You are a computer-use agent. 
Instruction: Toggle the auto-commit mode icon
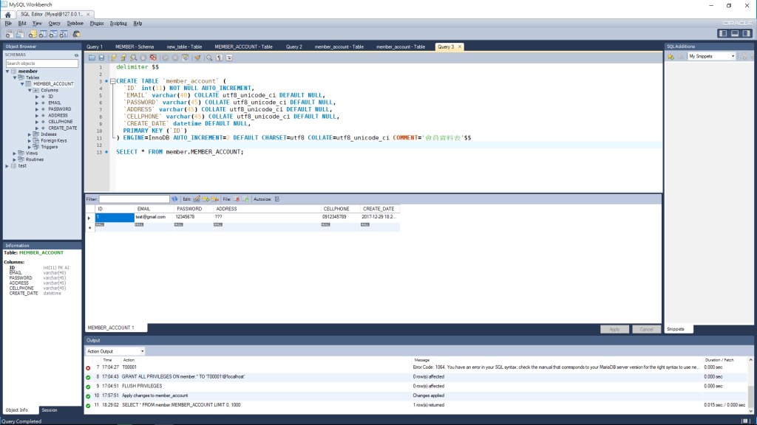click(186, 58)
